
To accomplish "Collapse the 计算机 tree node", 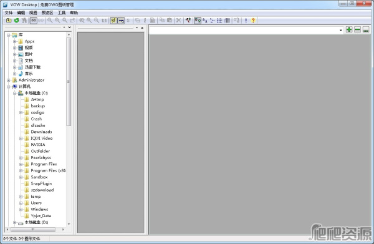I will point(9,87).
